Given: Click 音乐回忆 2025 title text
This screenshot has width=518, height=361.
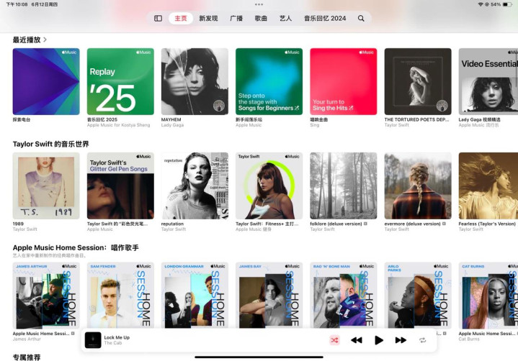Looking at the screenshot, I should tap(102, 119).
